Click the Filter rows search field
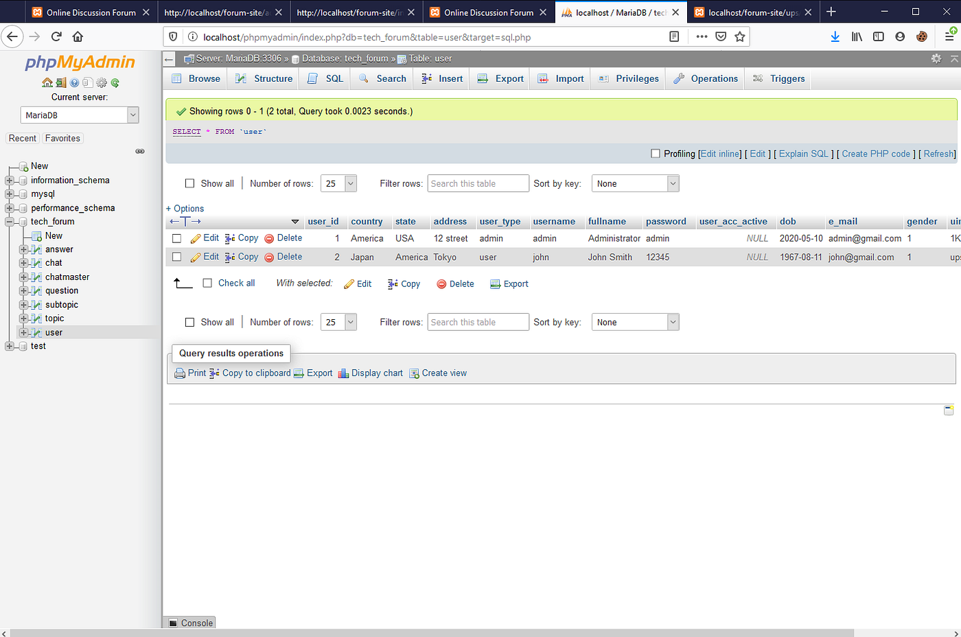 coord(478,183)
